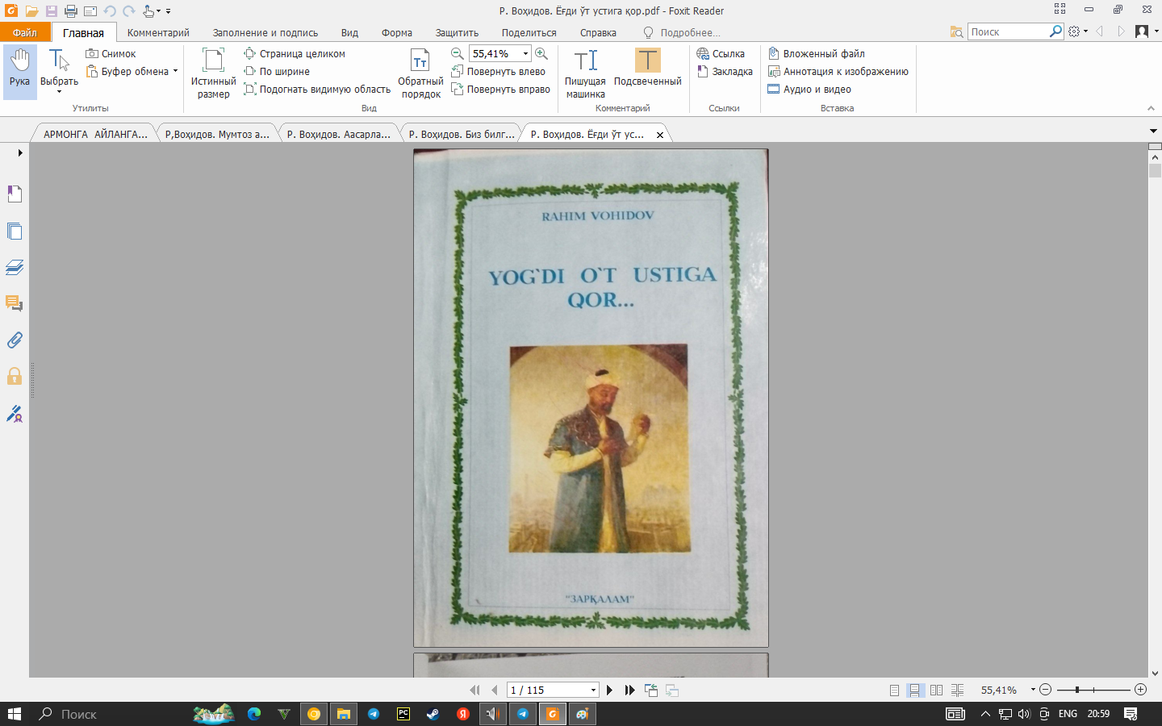
Task: Open the Pages thumbnails panel in the sidebar
Action: 15,231
